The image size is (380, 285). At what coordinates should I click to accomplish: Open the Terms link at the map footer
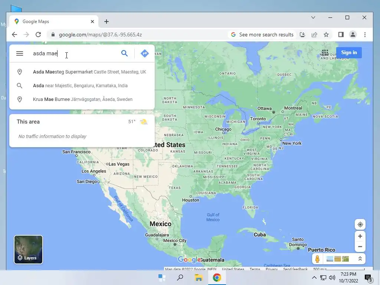click(255, 269)
